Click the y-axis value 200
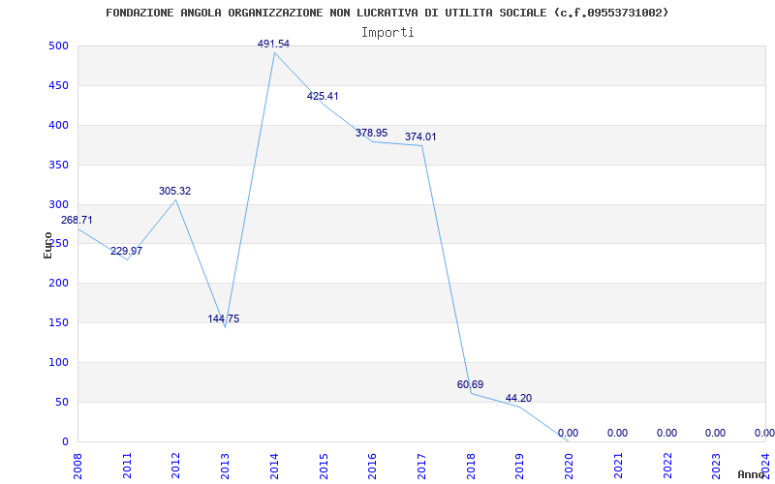Viewport: 775px width, 484px height. coord(58,284)
